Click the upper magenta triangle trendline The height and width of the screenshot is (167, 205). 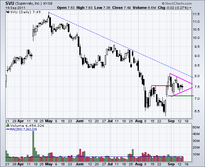(x=181, y=79)
